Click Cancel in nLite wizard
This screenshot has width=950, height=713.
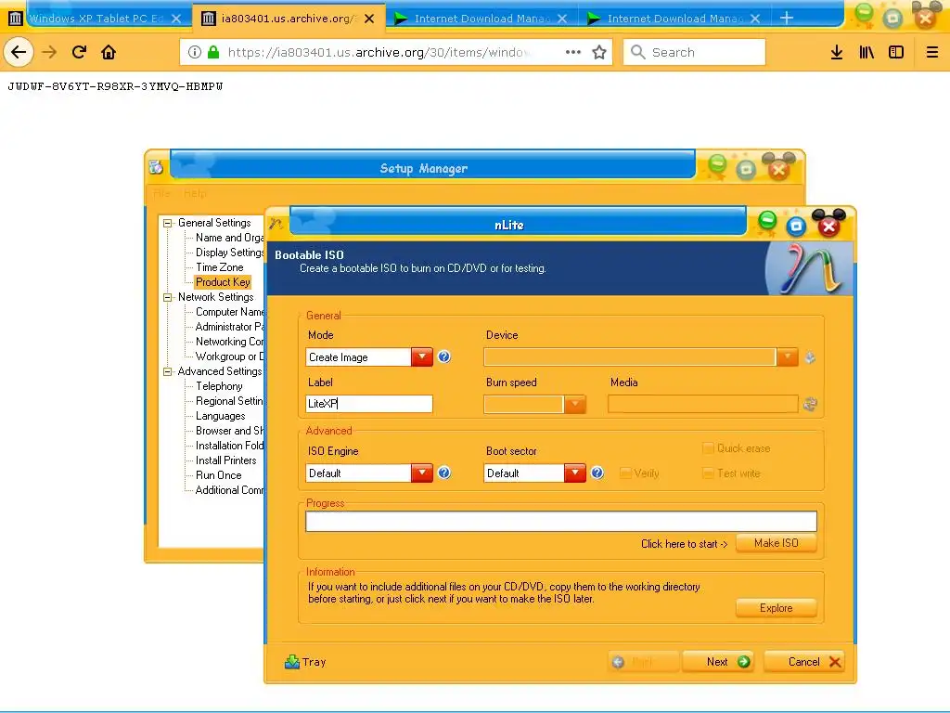[x=804, y=662]
